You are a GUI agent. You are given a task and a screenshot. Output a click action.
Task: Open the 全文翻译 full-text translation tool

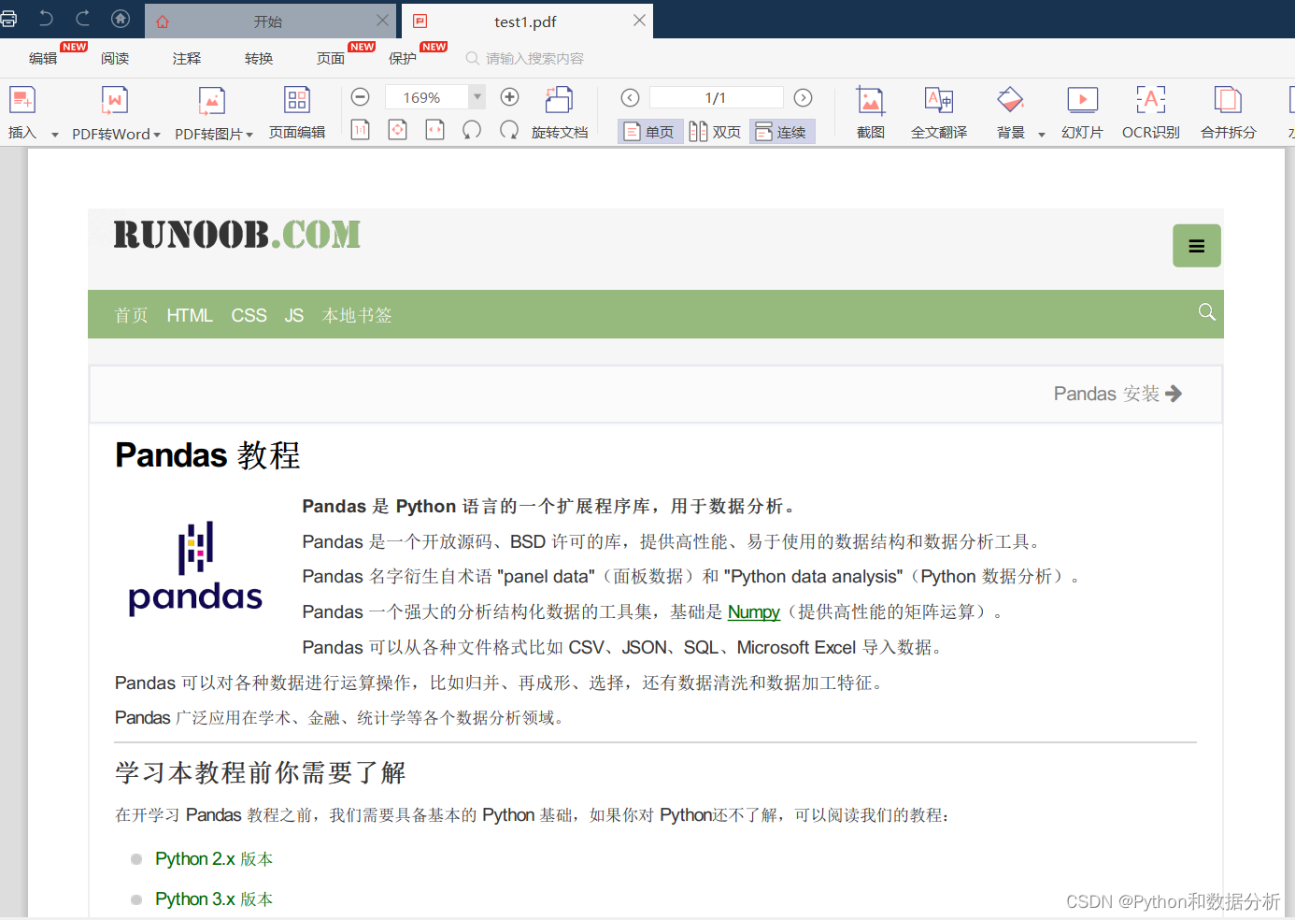(940, 110)
